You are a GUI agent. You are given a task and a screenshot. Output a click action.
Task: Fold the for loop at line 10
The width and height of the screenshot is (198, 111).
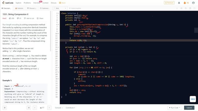[x=58, y=34]
